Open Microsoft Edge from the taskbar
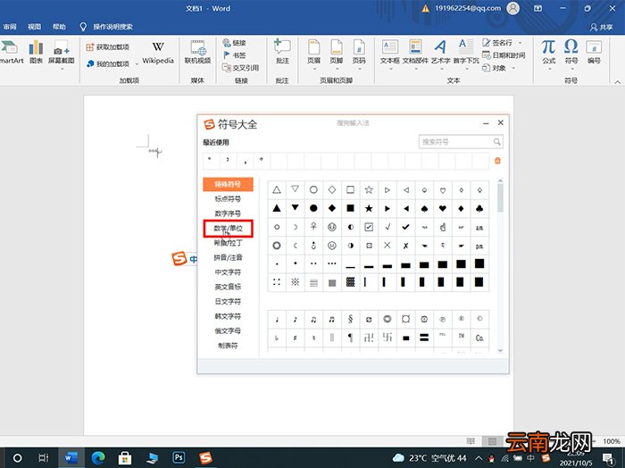625x468 pixels. click(x=98, y=457)
